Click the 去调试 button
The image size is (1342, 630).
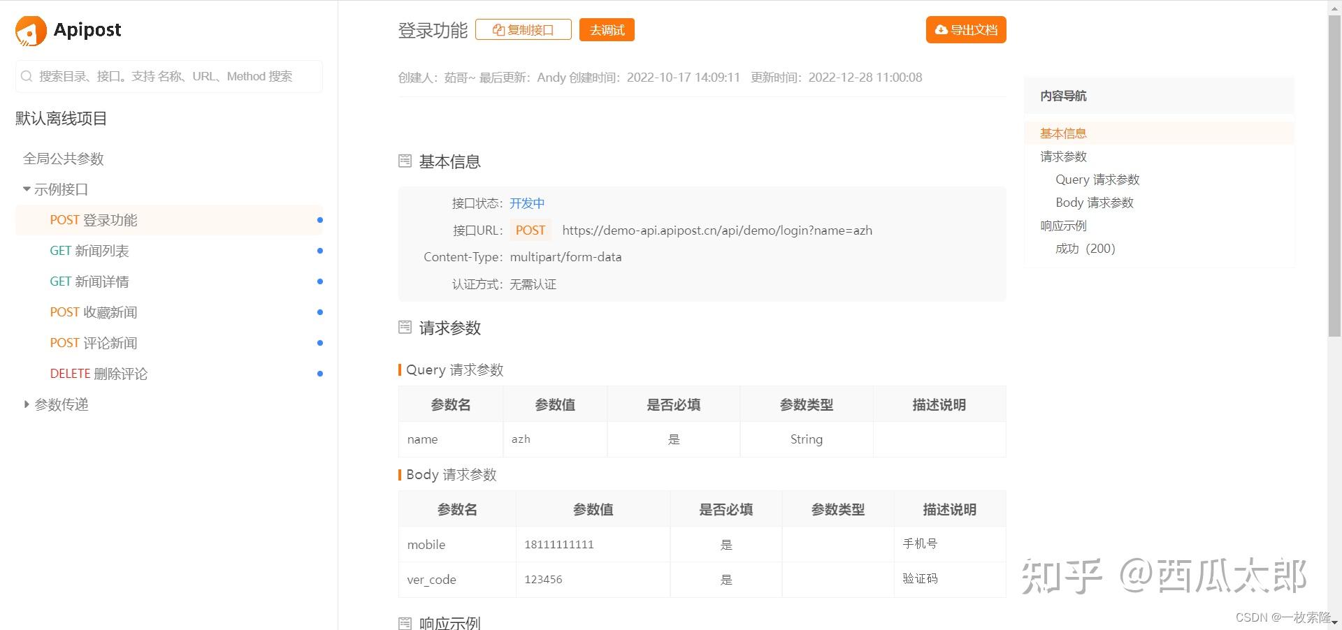[605, 29]
